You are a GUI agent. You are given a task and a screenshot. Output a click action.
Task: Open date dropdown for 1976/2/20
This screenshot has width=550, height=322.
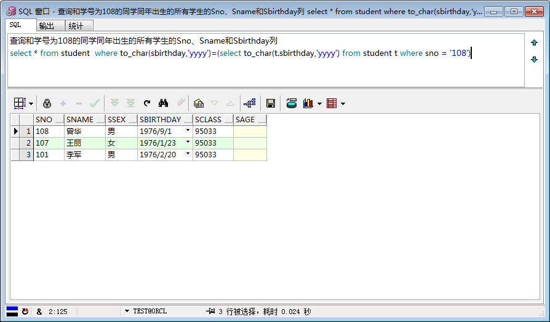188,154
